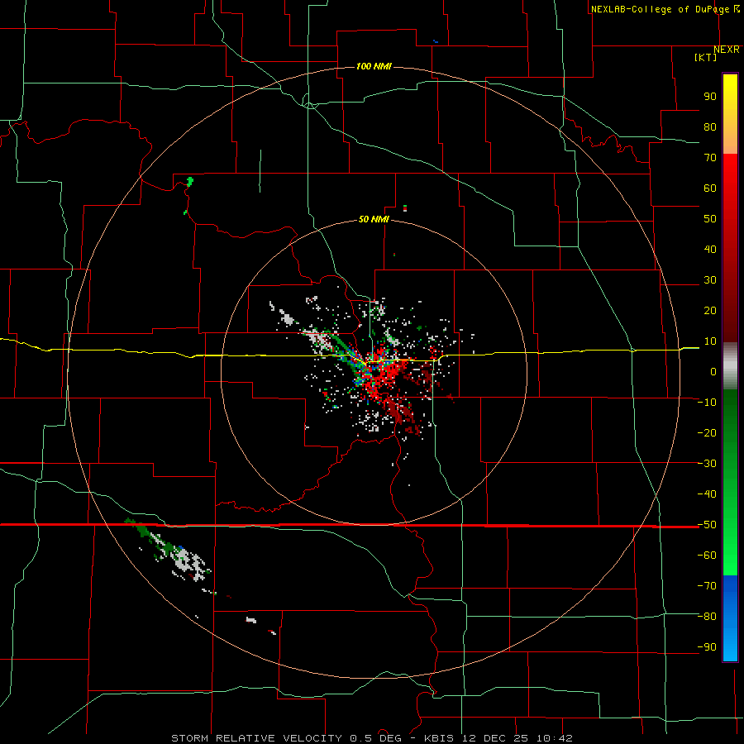The height and width of the screenshot is (744, 744).
Task: Select the 40 value on velocity scale
Action: point(710,250)
